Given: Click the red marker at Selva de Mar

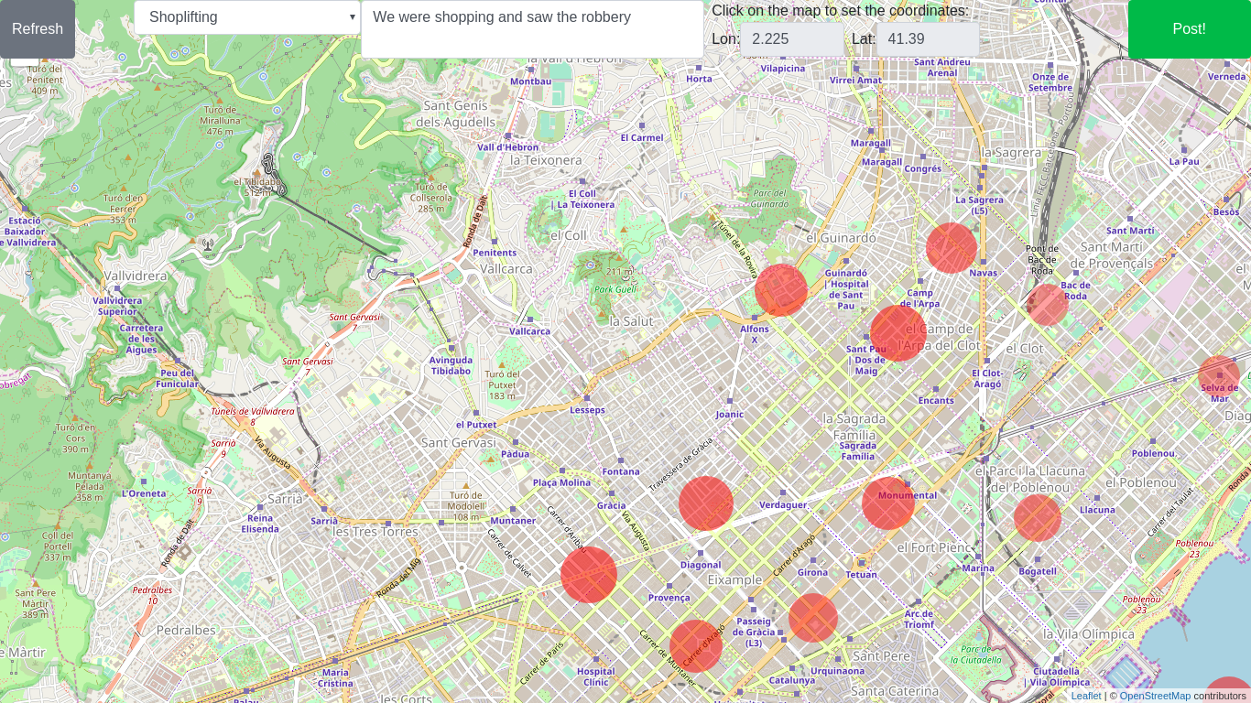Looking at the screenshot, I should point(1219,376).
